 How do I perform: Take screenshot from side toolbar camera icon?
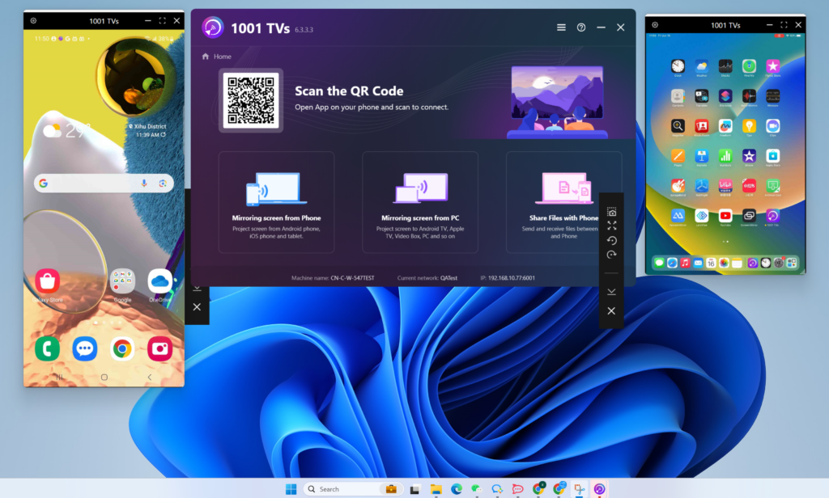pos(612,212)
